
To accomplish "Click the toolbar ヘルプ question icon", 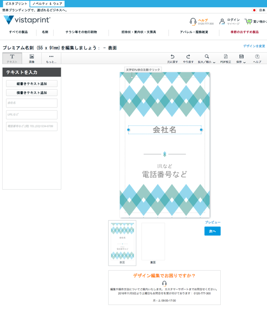I will click(x=257, y=57).
